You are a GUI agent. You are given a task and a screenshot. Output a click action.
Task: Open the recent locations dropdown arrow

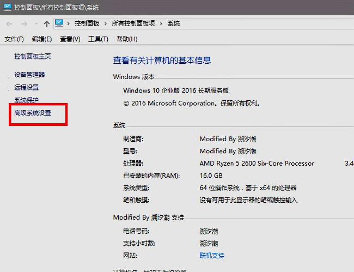click(x=36, y=24)
